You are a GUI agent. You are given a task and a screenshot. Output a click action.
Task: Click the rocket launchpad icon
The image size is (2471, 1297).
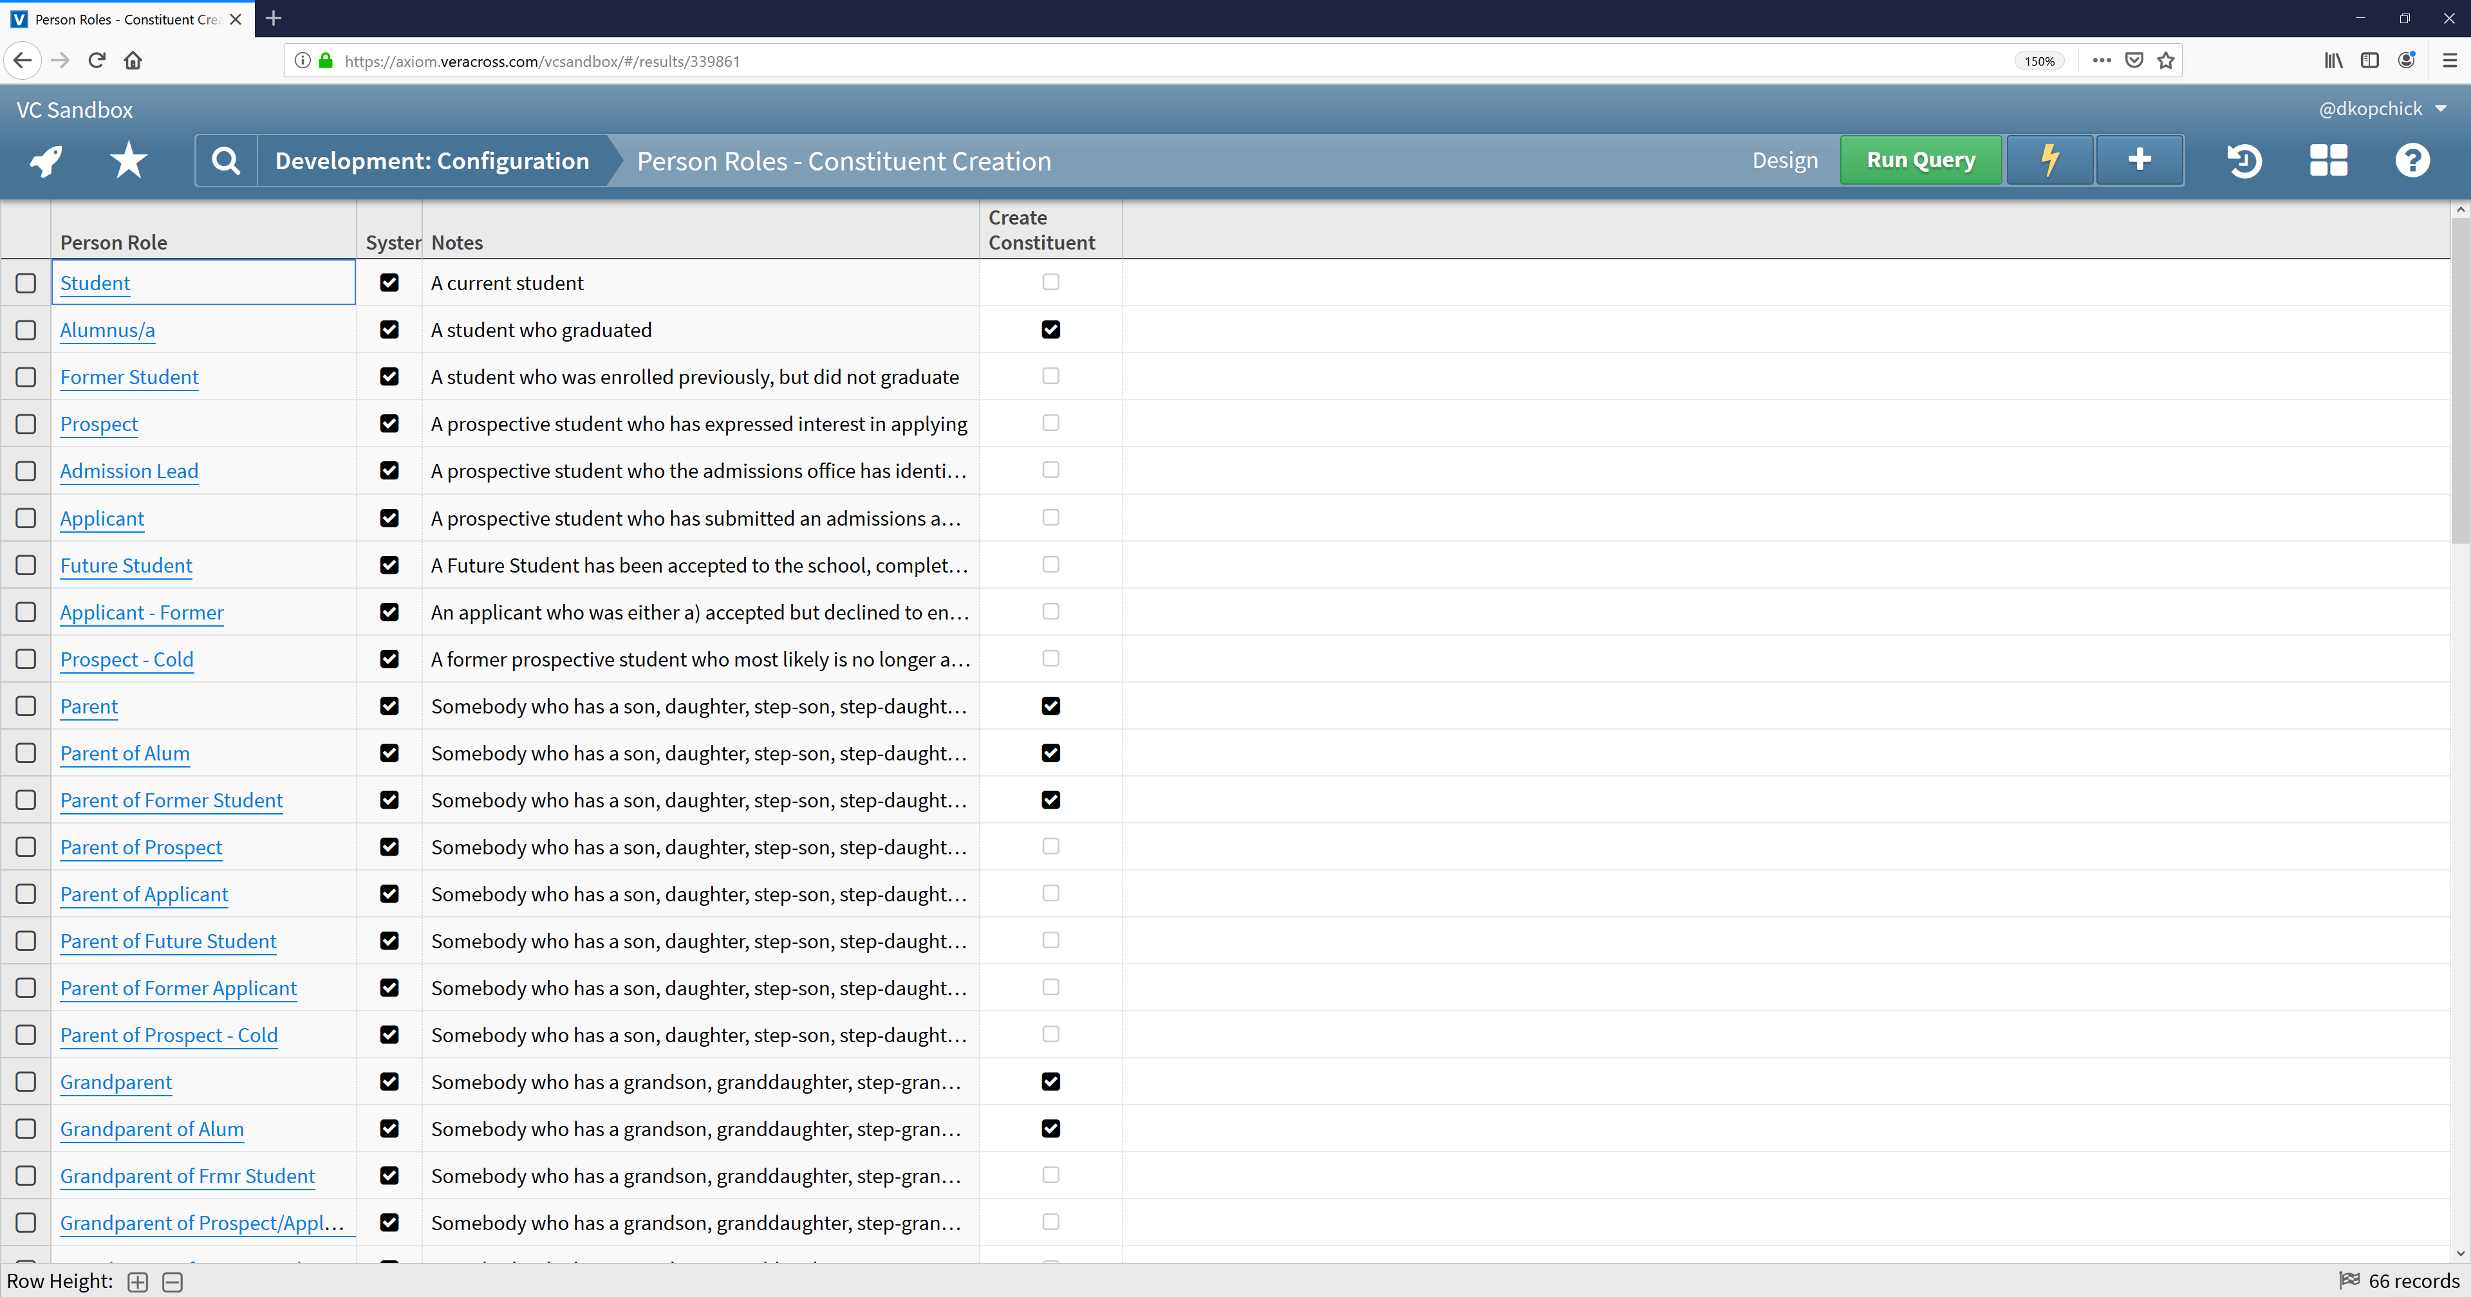click(46, 160)
